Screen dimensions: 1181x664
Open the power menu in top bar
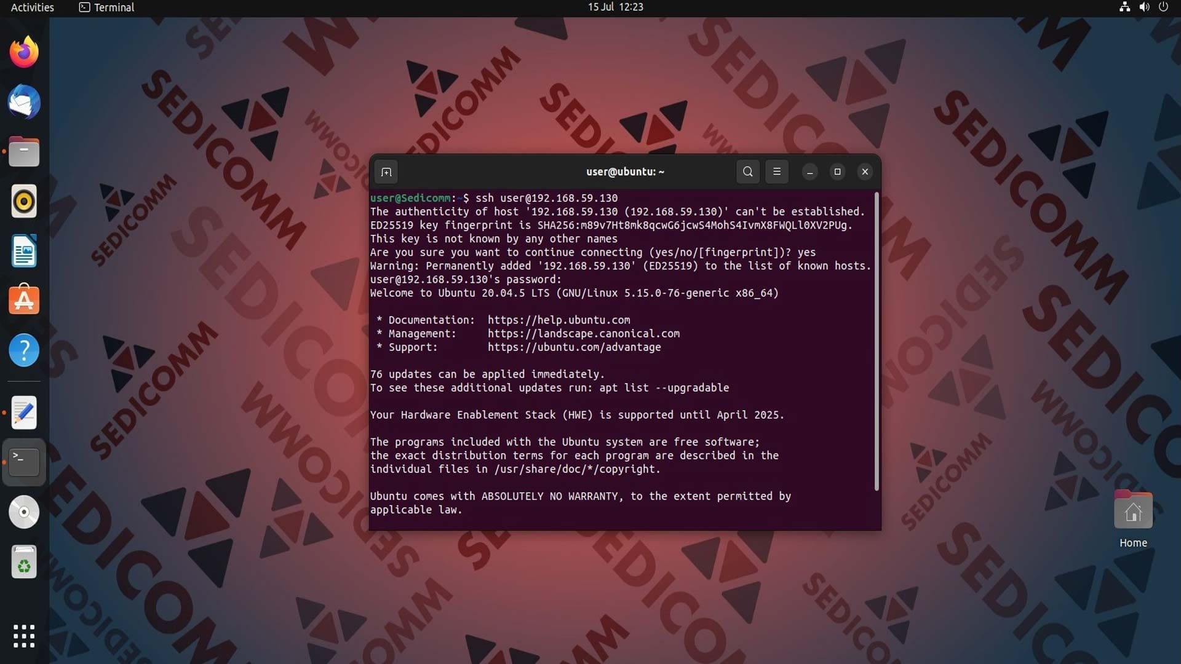[x=1163, y=7]
